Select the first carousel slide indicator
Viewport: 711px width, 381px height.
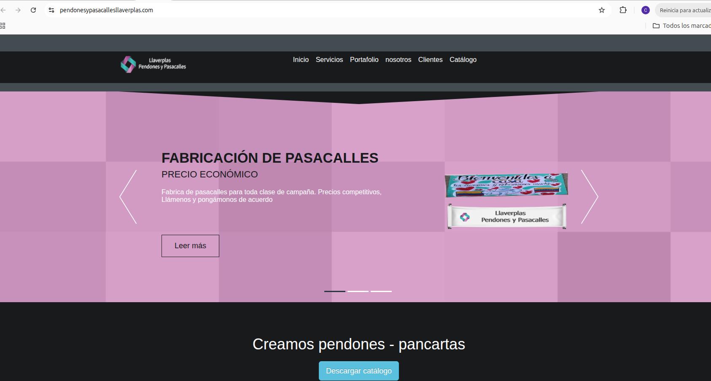[x=334, y=291]
